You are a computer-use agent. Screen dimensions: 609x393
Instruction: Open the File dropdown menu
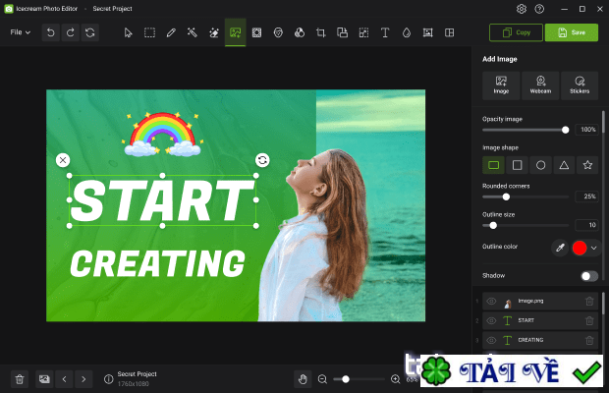[20, 32]
